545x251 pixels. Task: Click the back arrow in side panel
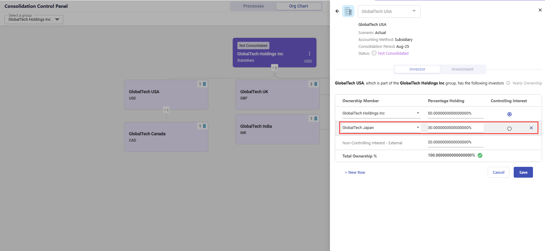(x=337, y=11)
